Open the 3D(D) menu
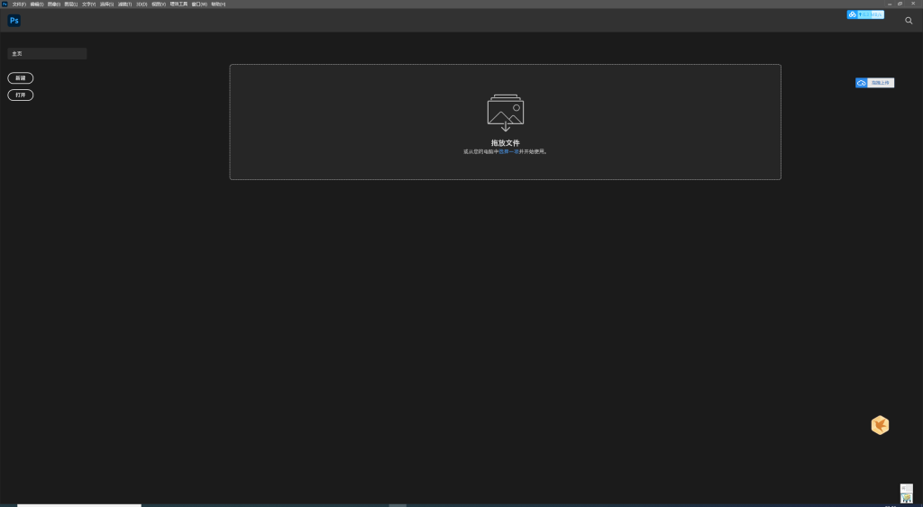 (x=142, y=4)
